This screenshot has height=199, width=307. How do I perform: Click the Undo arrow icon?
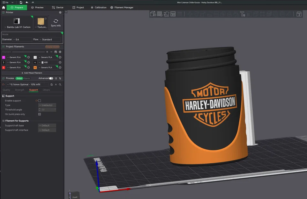pos(27,2)
